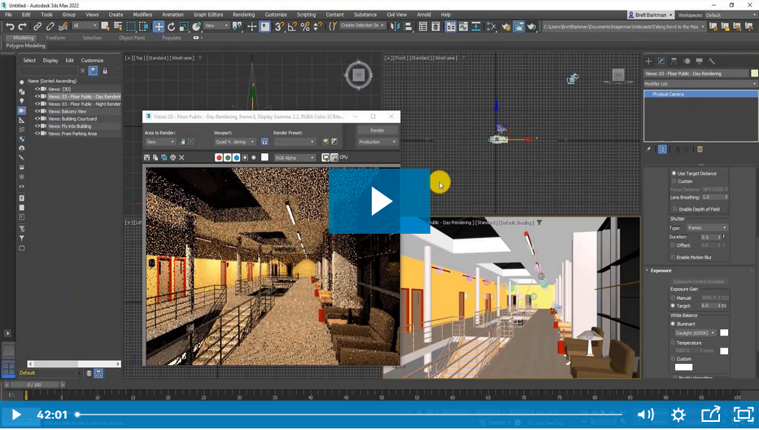Open the Render Preset dropdown
The width and height of the screenshot is (759, 430).
pos(294,142)
